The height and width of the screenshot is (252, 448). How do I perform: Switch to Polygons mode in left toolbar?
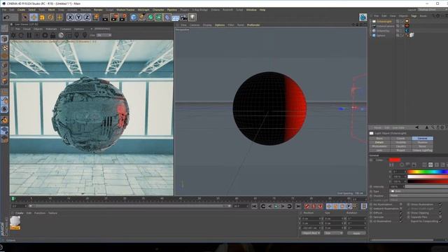4,81
